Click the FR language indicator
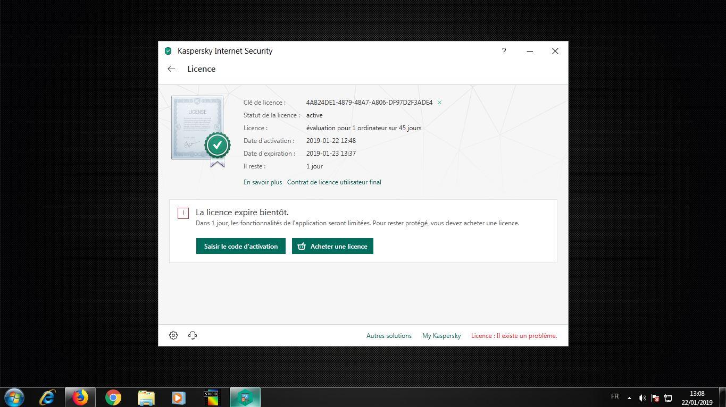Screen dimensions: 726x407 click(x=615, y=396)
